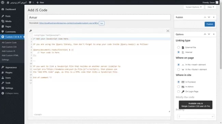Click the Appearance brush icon

(x=3, y=67)
